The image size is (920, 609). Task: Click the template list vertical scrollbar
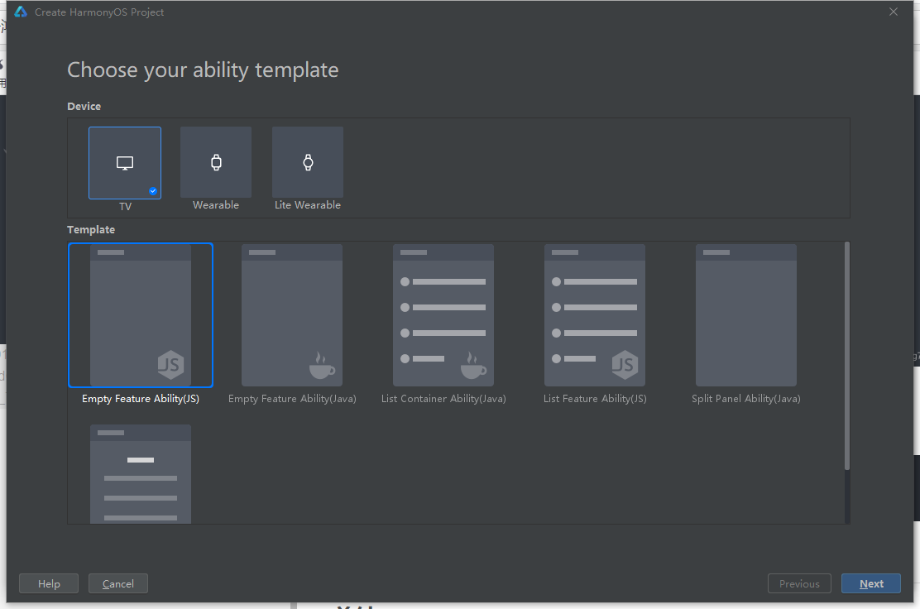click(x=846, y=356)
